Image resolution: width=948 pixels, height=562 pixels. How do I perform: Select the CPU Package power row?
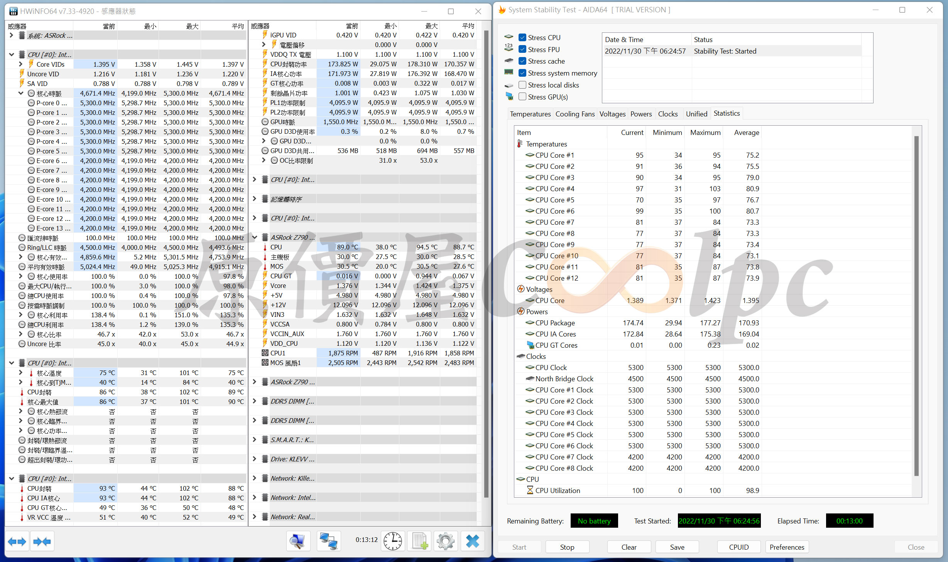(639, 323)
